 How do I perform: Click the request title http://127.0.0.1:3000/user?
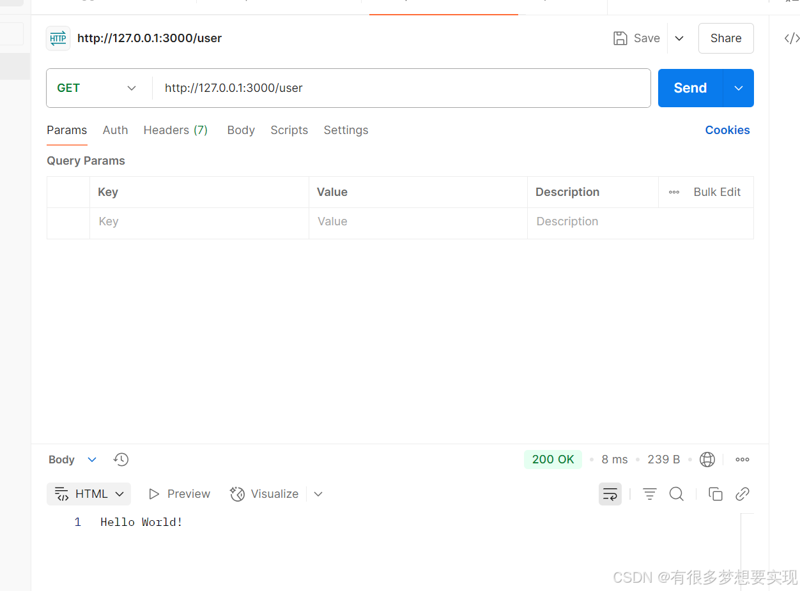coord(150,38)
